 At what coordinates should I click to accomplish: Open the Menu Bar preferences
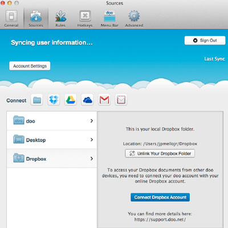[x=109, y=19]
